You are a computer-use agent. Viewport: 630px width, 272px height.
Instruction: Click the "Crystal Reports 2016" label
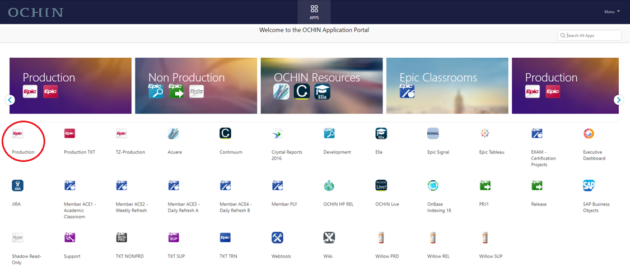click(287, 156)
